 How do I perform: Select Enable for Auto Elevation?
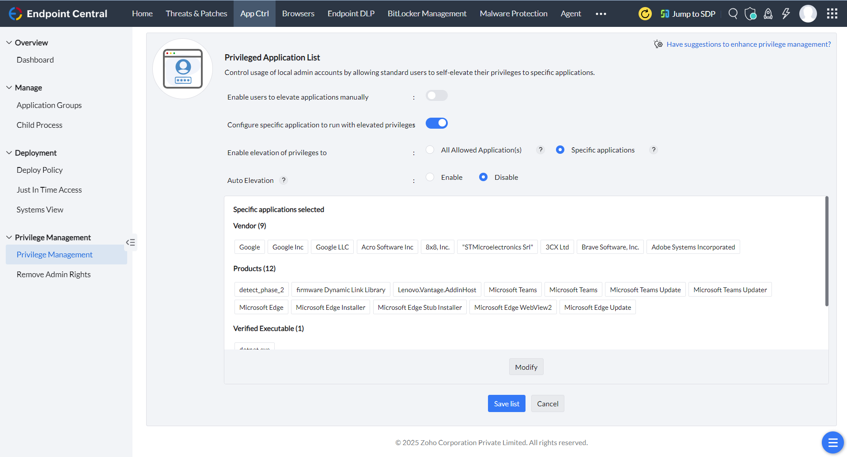pyautogui.click(x=430, y=177)
